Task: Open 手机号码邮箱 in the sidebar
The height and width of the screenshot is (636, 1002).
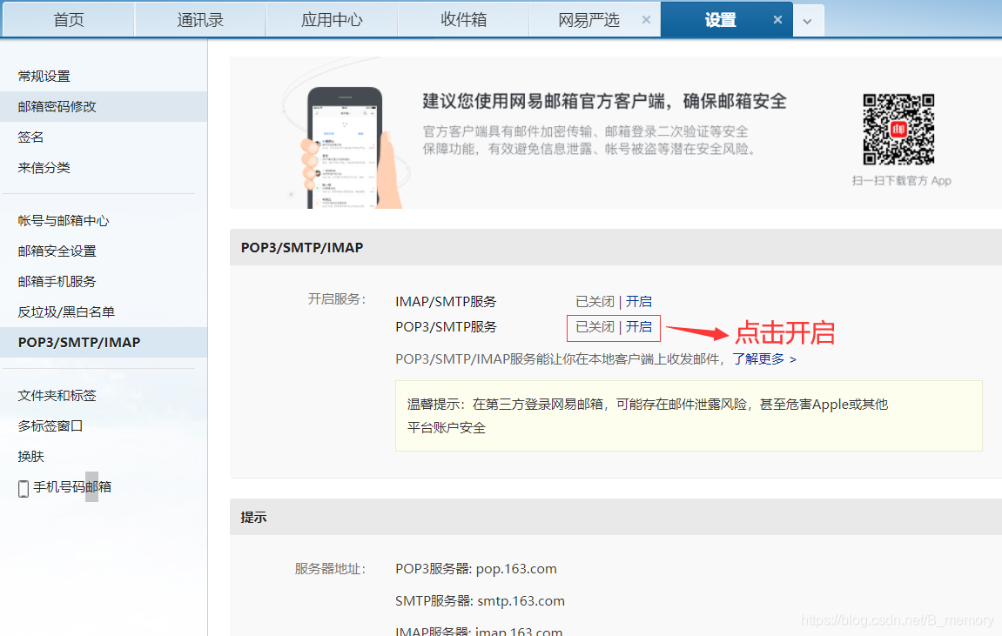Action: pos(72,487)
